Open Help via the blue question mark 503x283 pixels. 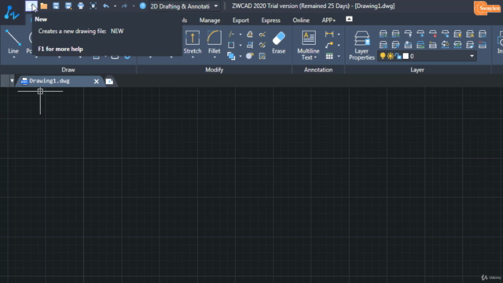click(143, 6)
